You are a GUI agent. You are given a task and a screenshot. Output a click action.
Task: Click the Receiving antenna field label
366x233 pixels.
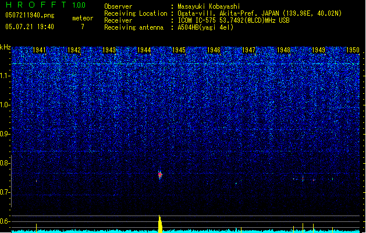click(x=134, y=27)
